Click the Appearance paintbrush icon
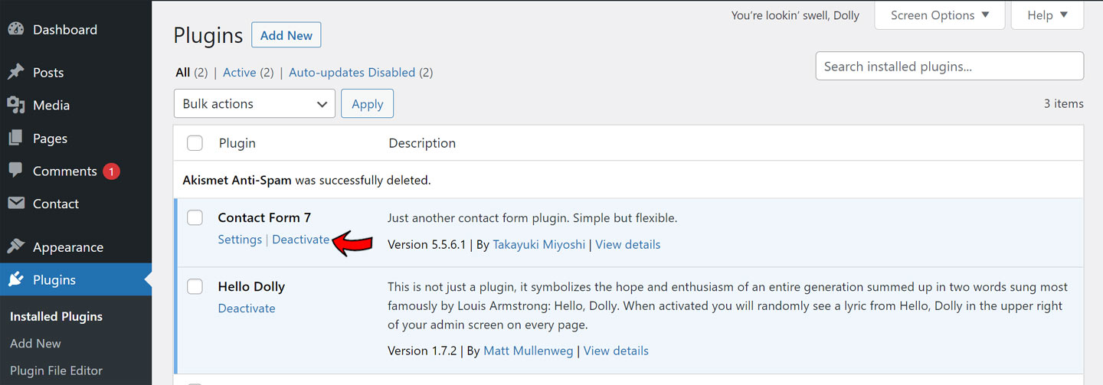Image resolution: width=1103 pixels, height=385 pixels. tap(15, 247)
